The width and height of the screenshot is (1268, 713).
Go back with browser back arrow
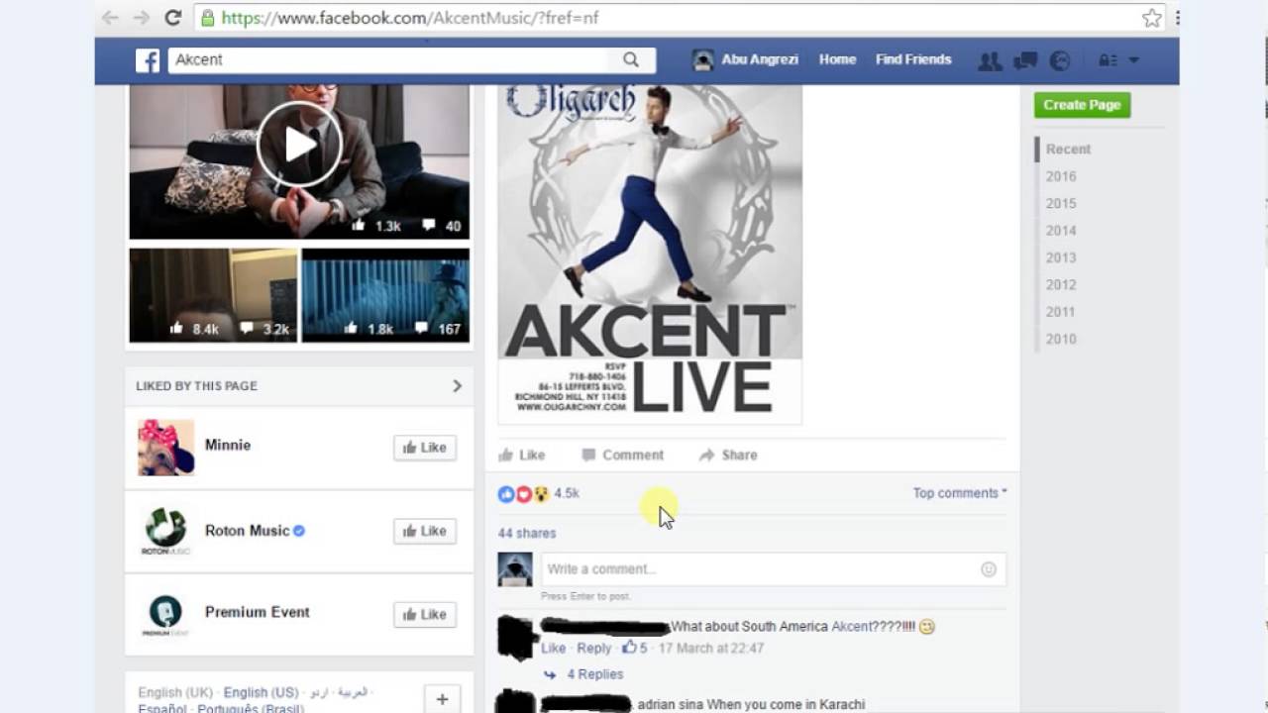click(x=110, y=18)
